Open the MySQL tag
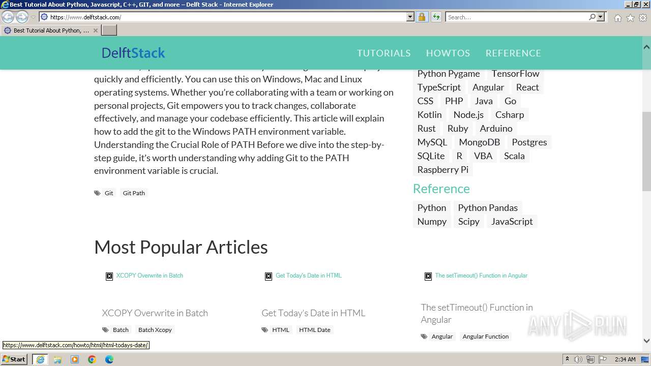 432,142
